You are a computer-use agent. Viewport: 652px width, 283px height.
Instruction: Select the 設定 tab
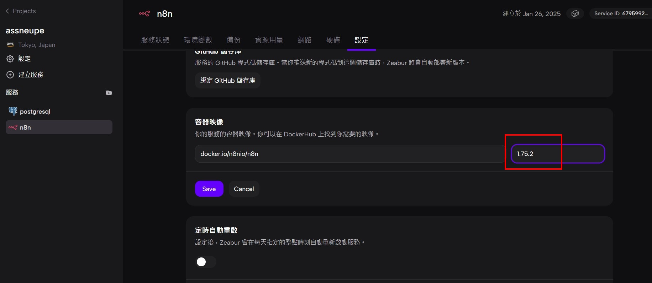362,40
